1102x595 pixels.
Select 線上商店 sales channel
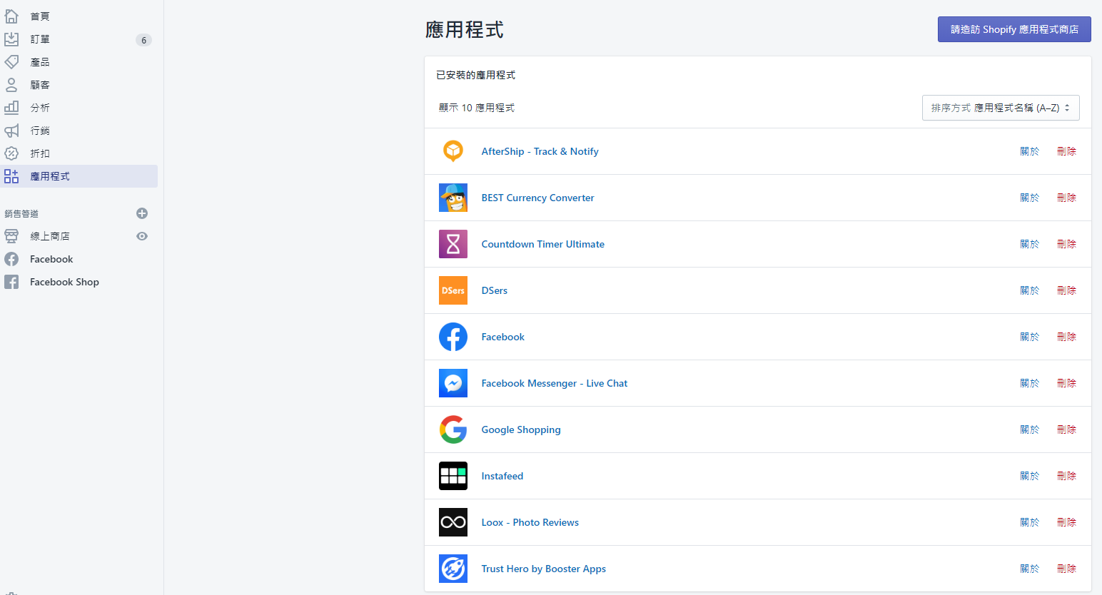(x=50, y=236)
